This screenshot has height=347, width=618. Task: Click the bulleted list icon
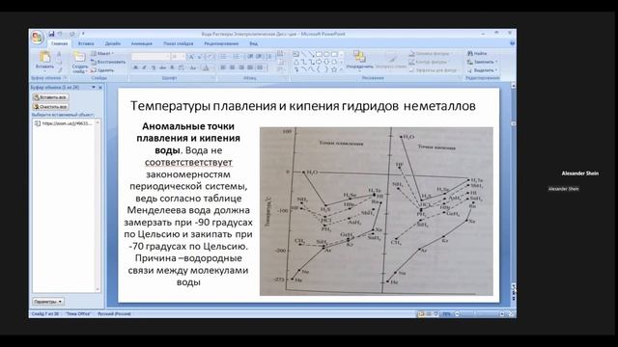[224, 57]
